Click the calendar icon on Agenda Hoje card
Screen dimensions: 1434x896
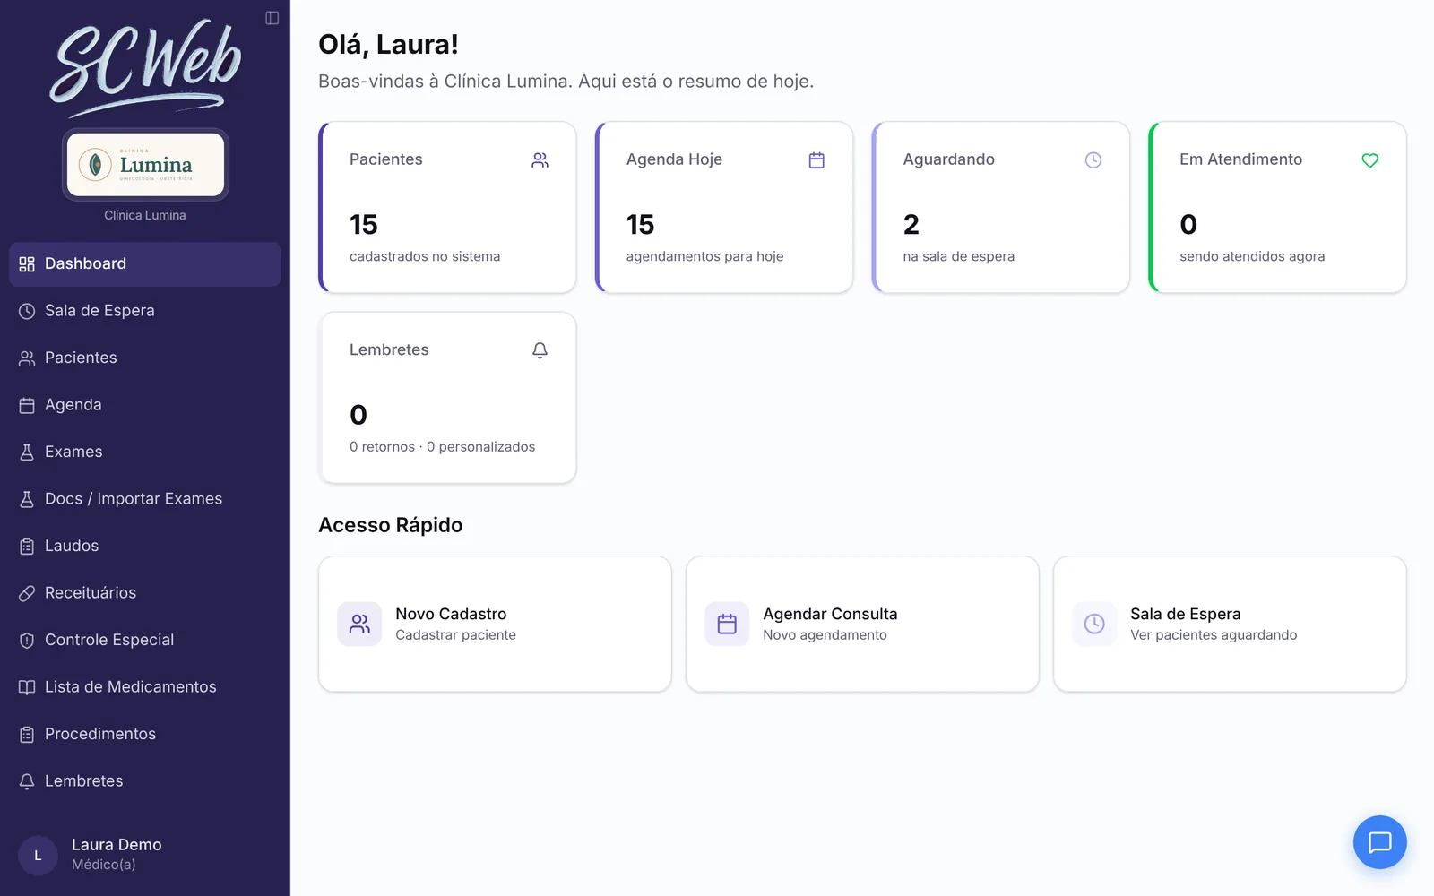click(816, 160)
